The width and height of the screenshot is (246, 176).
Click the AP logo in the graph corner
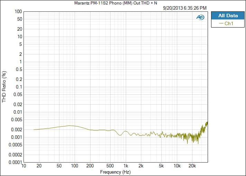point(200,17)
